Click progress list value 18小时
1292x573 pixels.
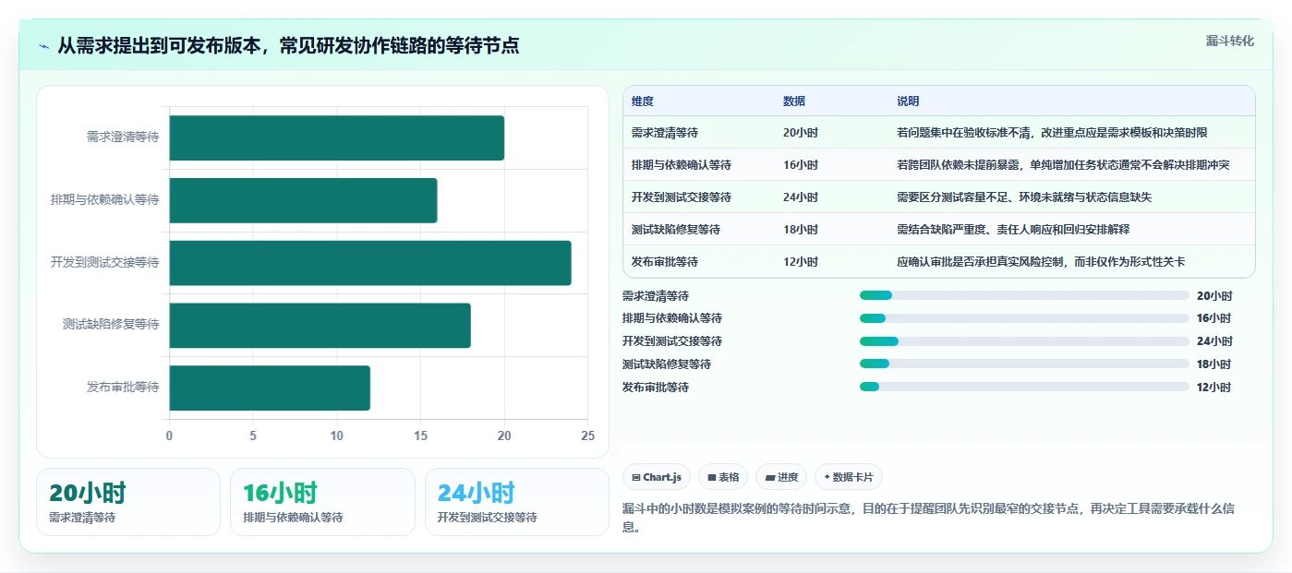coord(1214,364)
